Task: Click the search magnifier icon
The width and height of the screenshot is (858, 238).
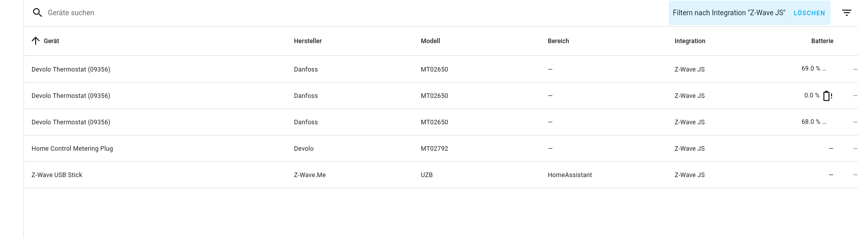Action: point(37,13)
